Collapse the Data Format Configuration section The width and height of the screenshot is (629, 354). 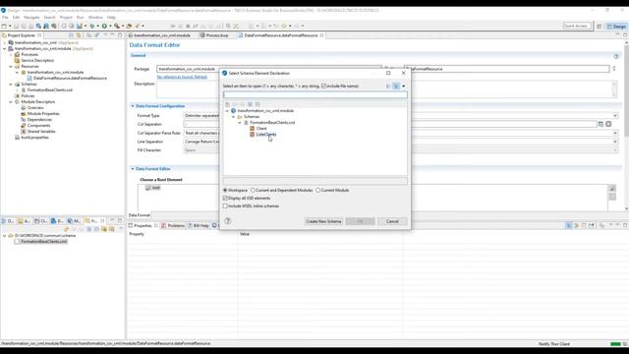point(133,106)
